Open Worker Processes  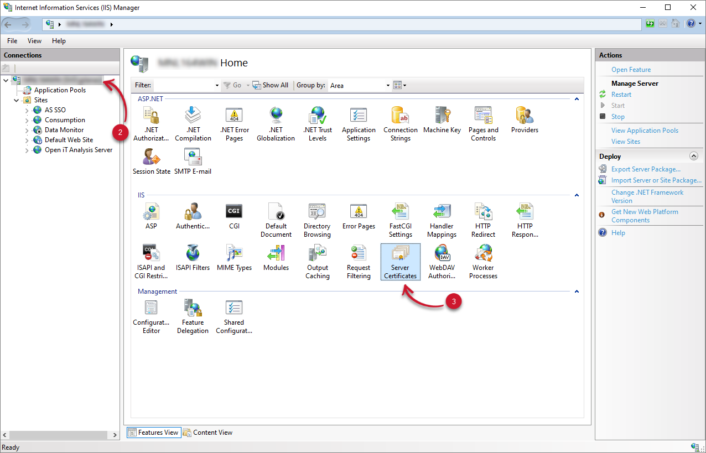482,261
